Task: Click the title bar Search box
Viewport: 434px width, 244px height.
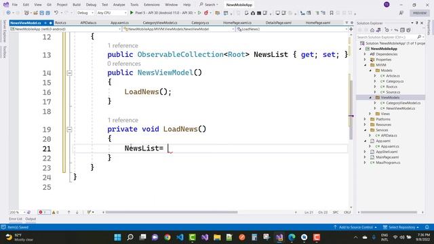Action: tap(209, 5)
